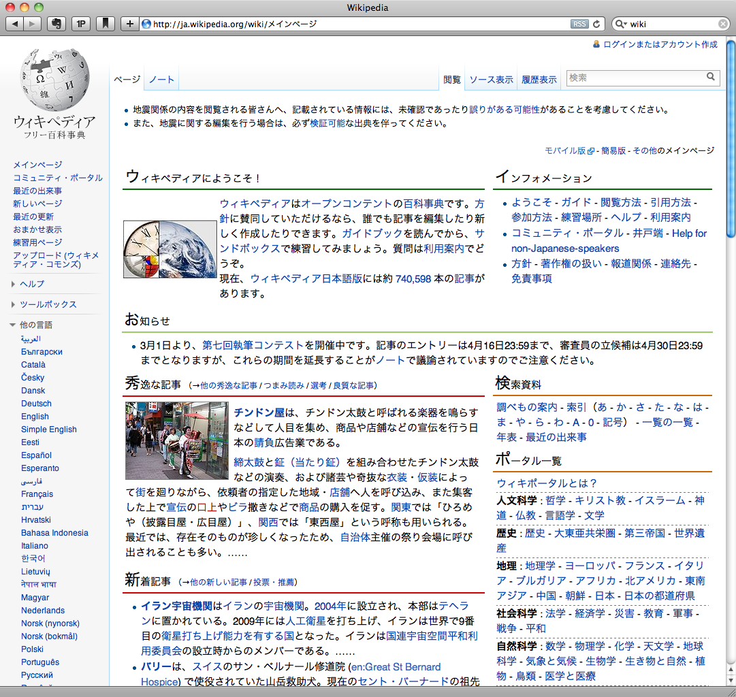This screenshot has width=736, height=697.
Task: Click the plus add-bookmark button
Action: 129,23
